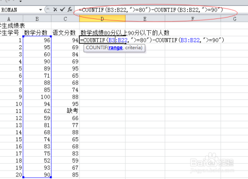248x179 pixels.
Task: Select column G header
Action: [235, 19]
